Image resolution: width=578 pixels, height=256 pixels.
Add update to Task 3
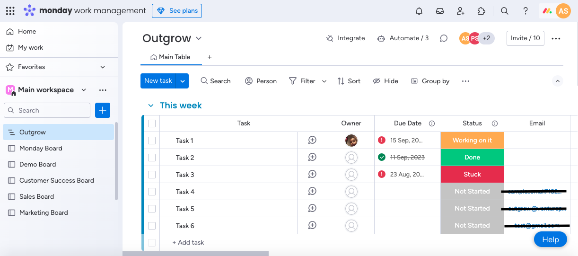click(x=312, y=174)
